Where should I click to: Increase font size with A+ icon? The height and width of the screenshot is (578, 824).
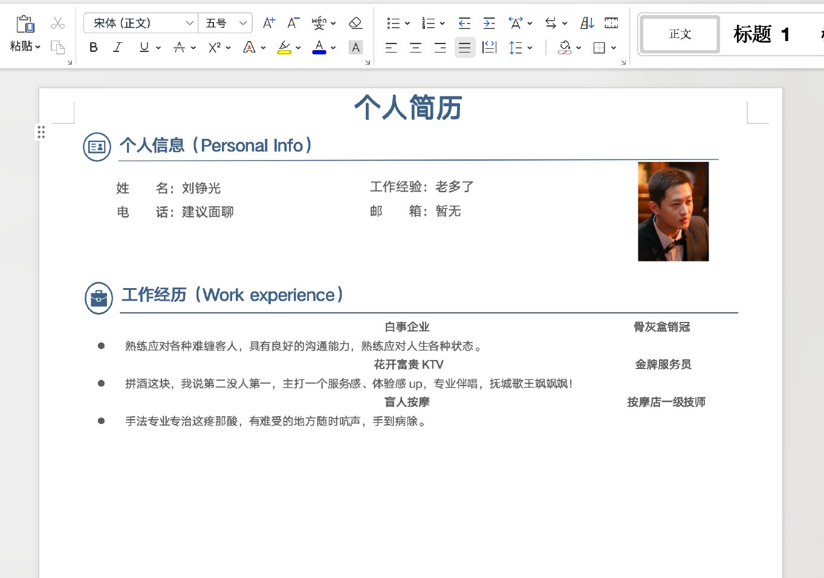point(269,23)
